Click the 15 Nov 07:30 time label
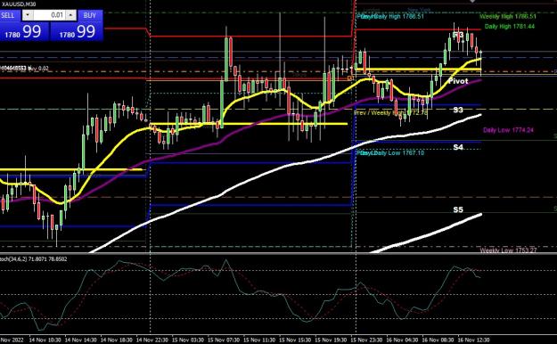Viewport: 557px width, 344px height. click(224, 340)
